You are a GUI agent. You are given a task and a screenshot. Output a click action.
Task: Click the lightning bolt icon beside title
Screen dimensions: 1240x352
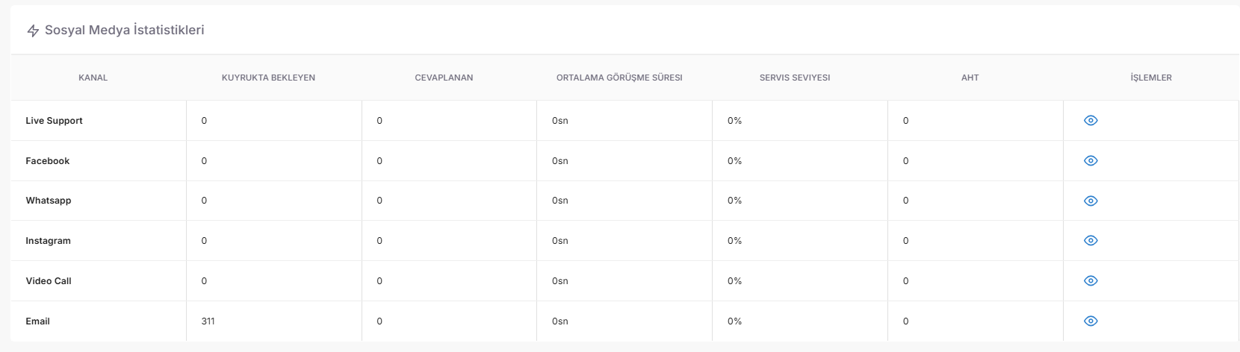coord(33,31)
